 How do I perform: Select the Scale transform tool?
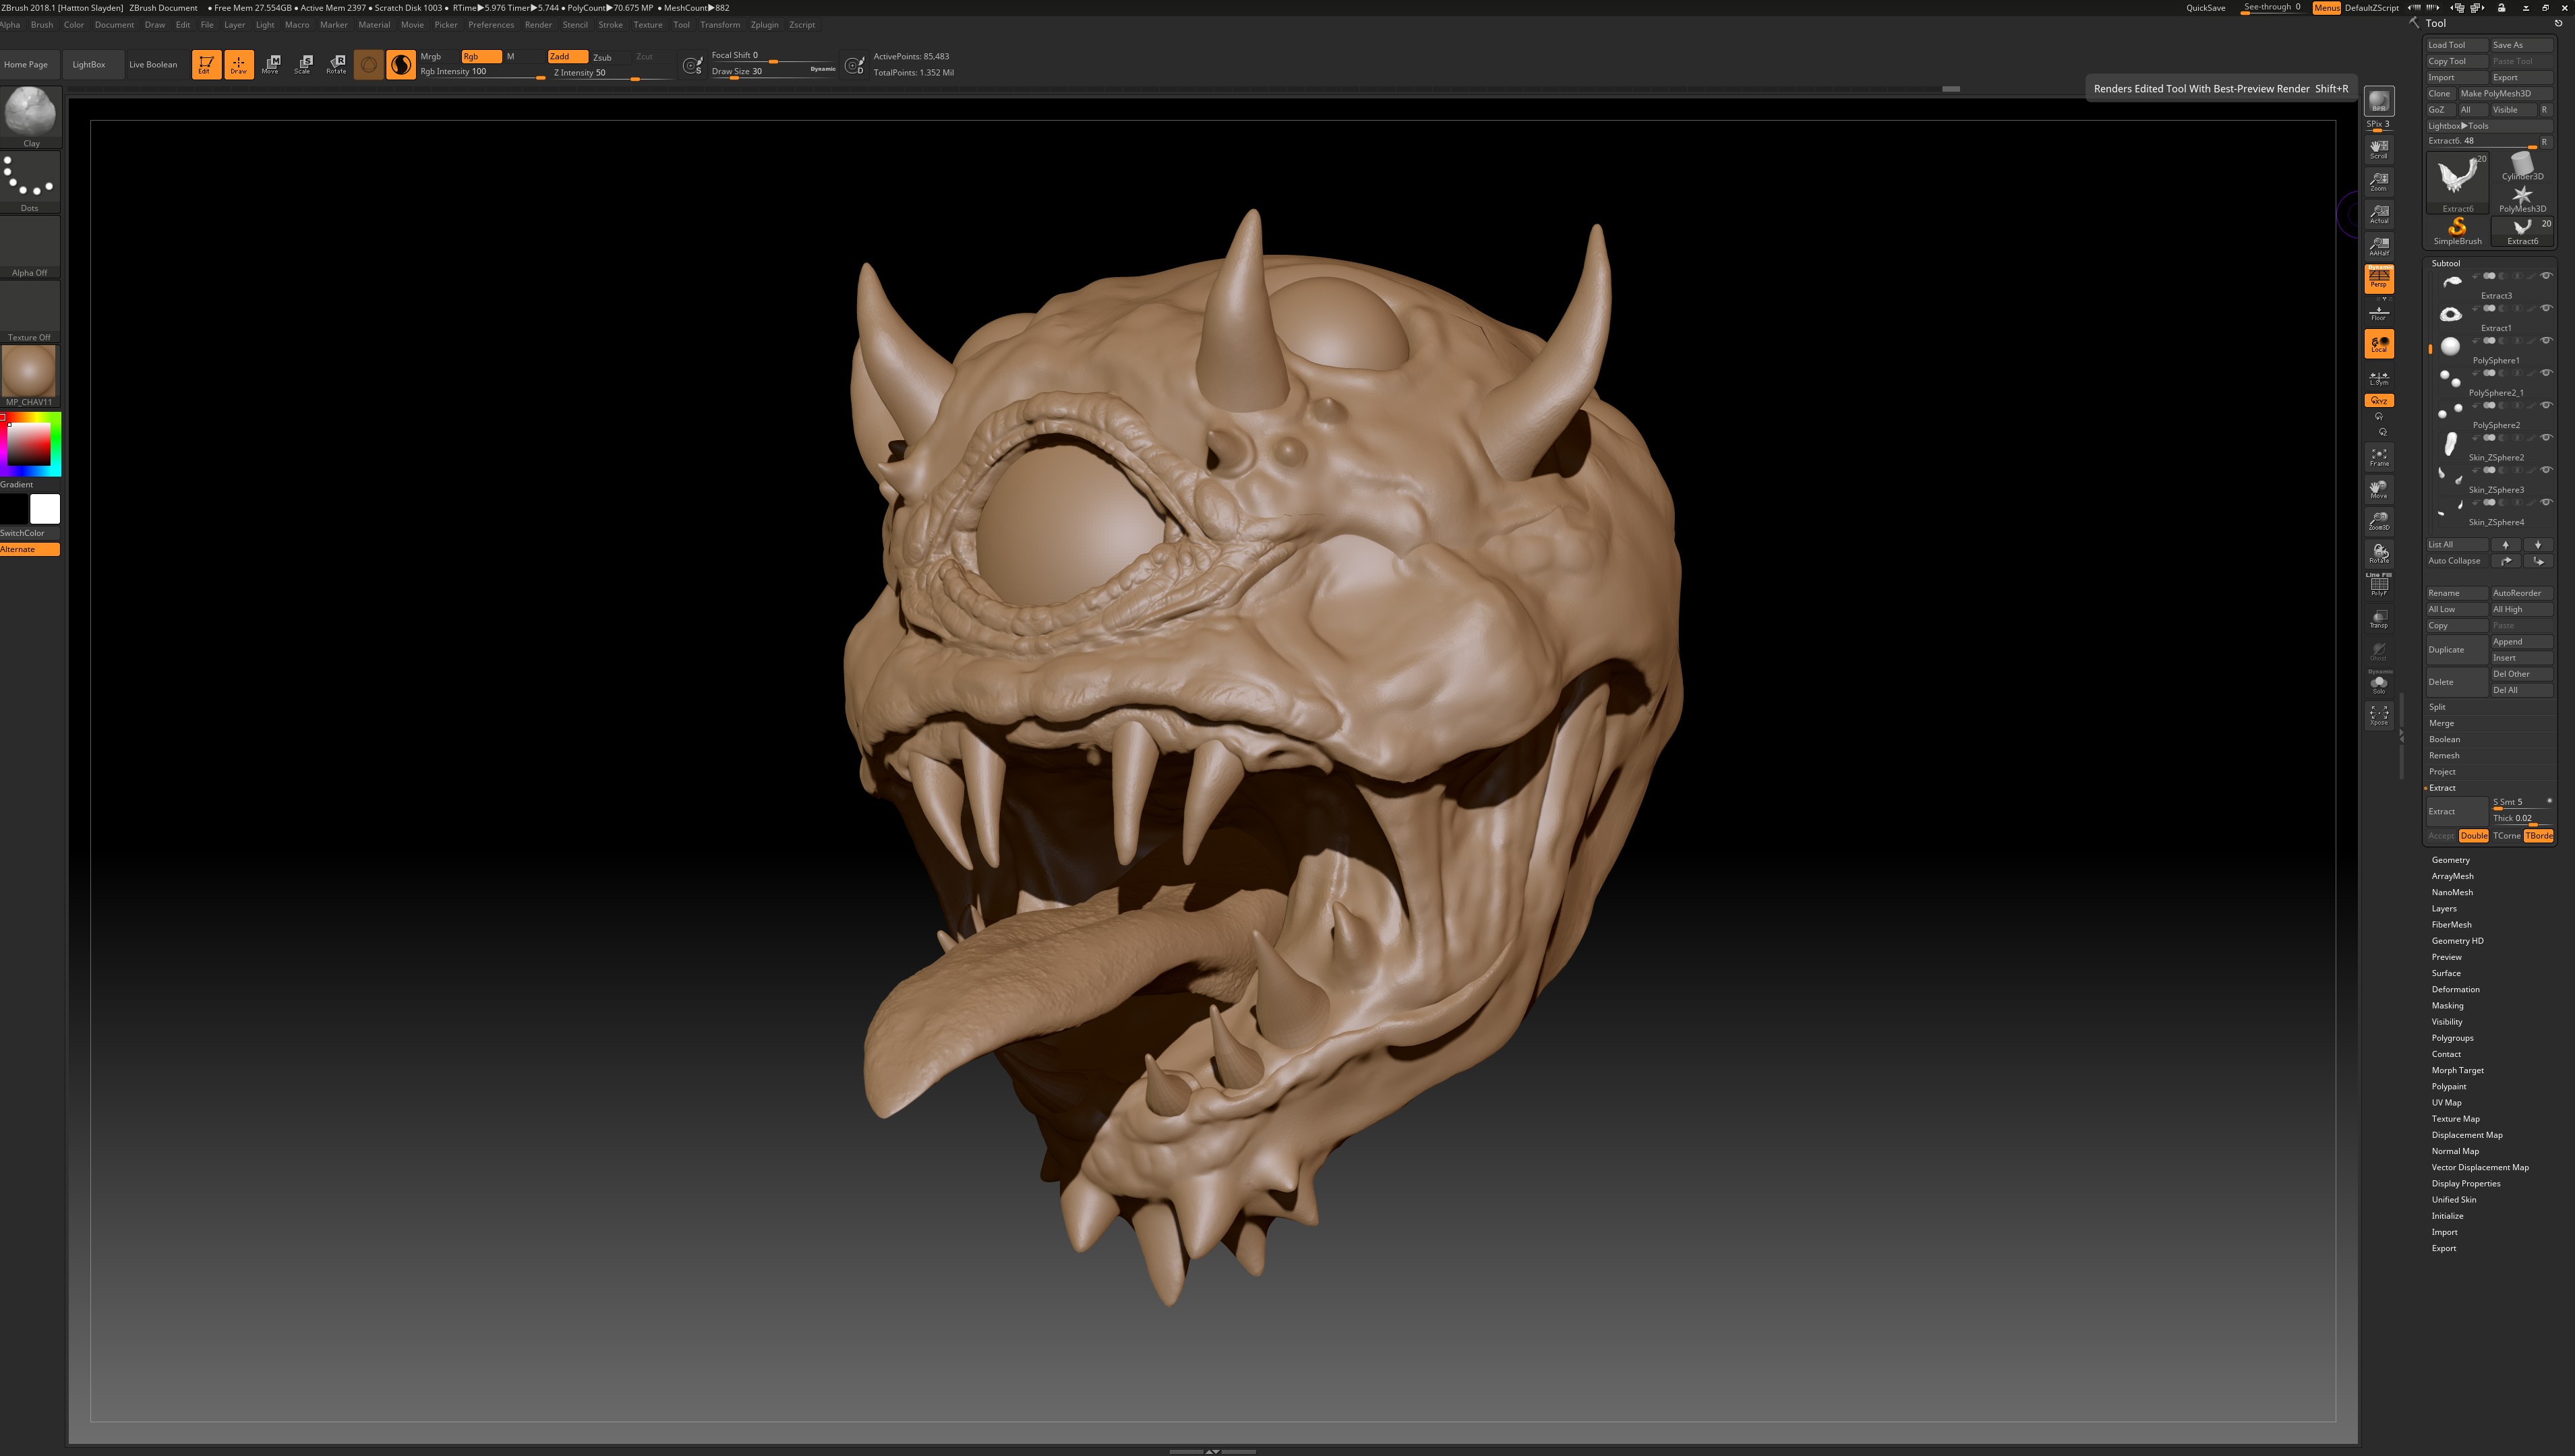[x=303, y=64]
